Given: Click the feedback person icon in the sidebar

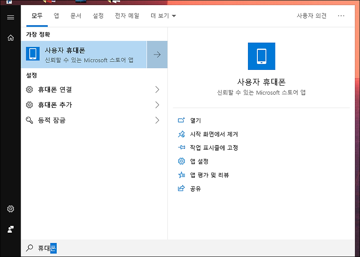Looking at the screenshot, I should (10, 229).
